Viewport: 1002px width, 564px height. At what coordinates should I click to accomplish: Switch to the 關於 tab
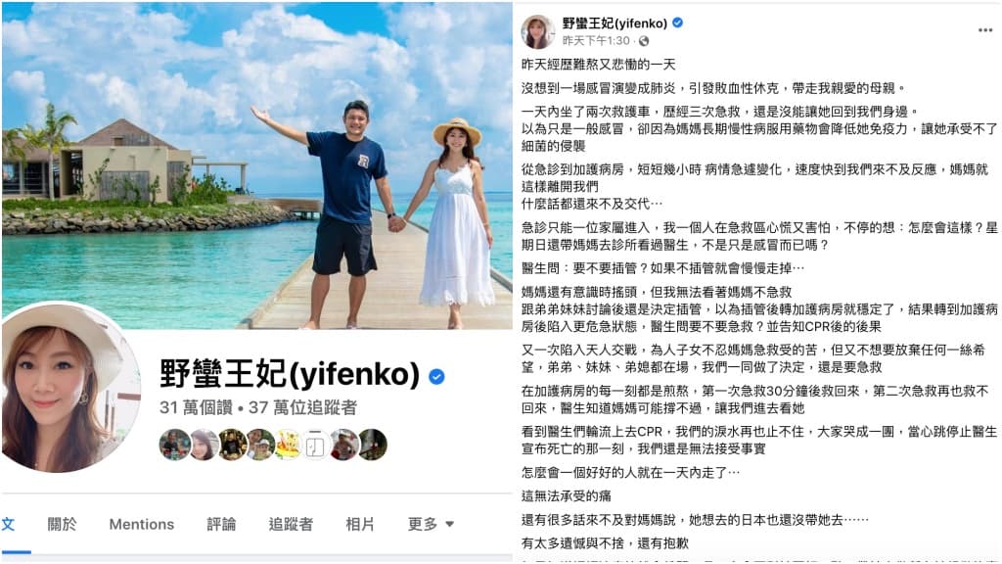click(x=62, y=525)
